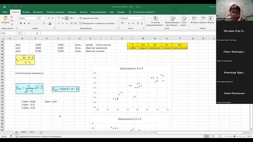Click the Cut scissors icon
253x142 pixels.
11,17
